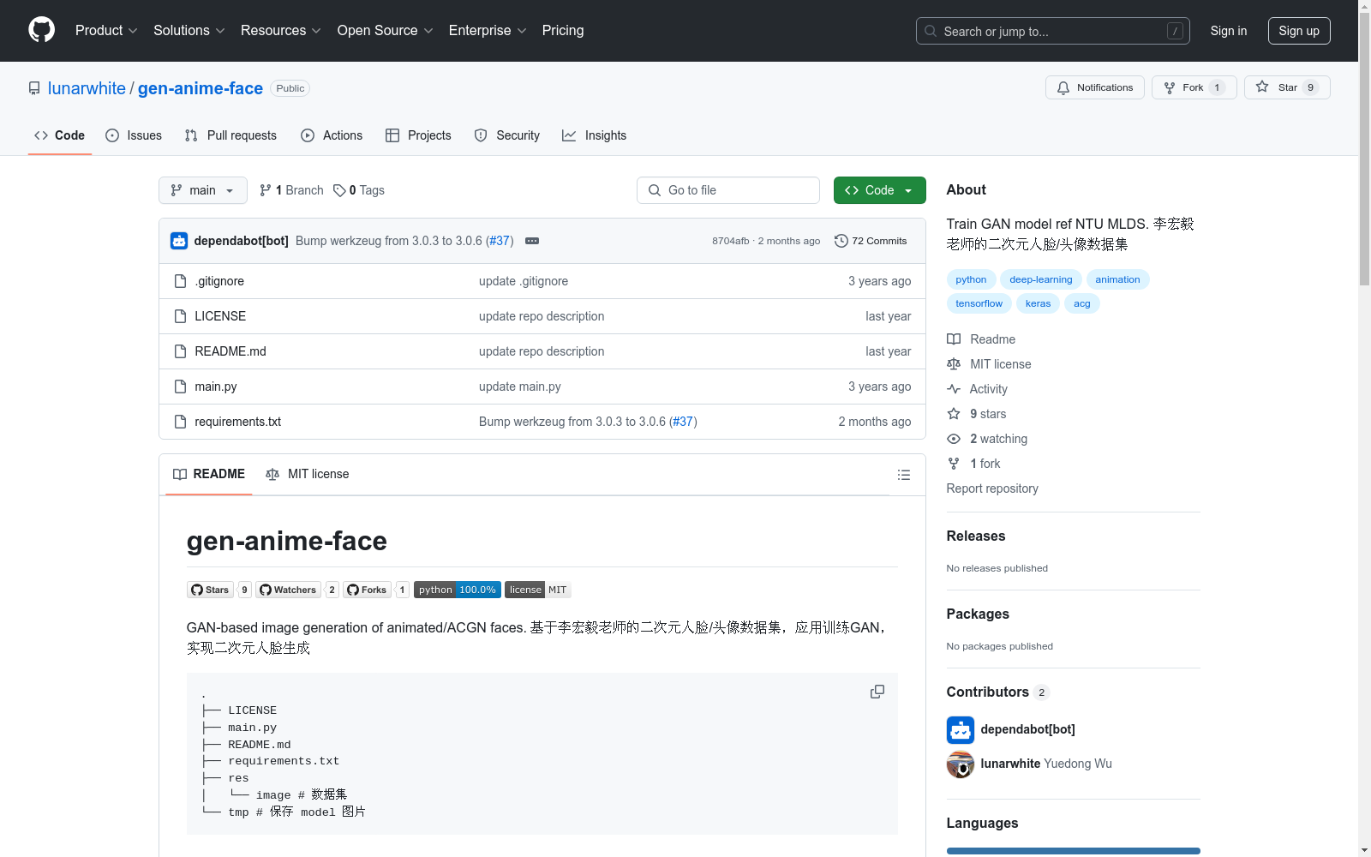Click the keras topic tag
The image size is (1371, 857).
(1038, 303)
